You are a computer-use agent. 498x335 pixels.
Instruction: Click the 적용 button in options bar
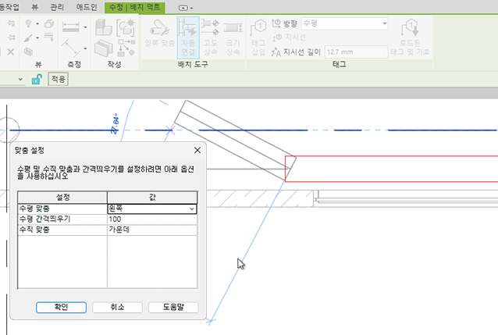(58, 79)
